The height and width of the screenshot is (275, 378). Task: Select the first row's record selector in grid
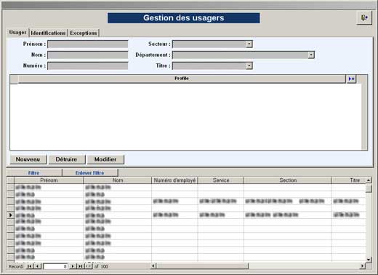[x=10, y=187]
